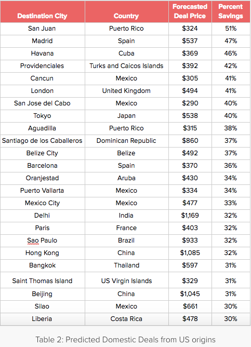This screenshot has height=347, width=251.
Task: Click the Liberia destination cell
Action: coord(42,318)
